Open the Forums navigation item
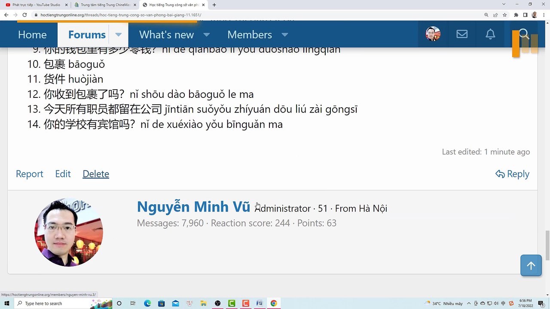The width and height of the screenshot is (550, 309). (87, 34)
